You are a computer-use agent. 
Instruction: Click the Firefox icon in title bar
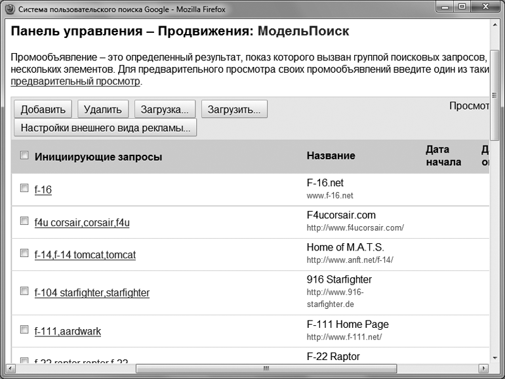[x=9, y=8]
